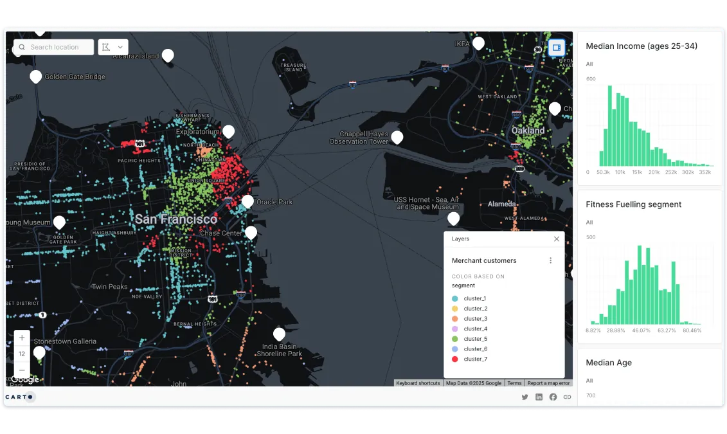
Task: Copy the share link using the link icon
Action: (x=567, y=397)
